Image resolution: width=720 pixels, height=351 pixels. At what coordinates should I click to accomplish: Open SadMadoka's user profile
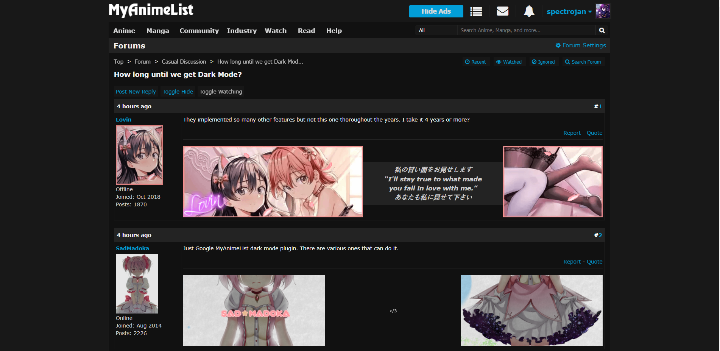pyautogui.click(x=132, y=248)
